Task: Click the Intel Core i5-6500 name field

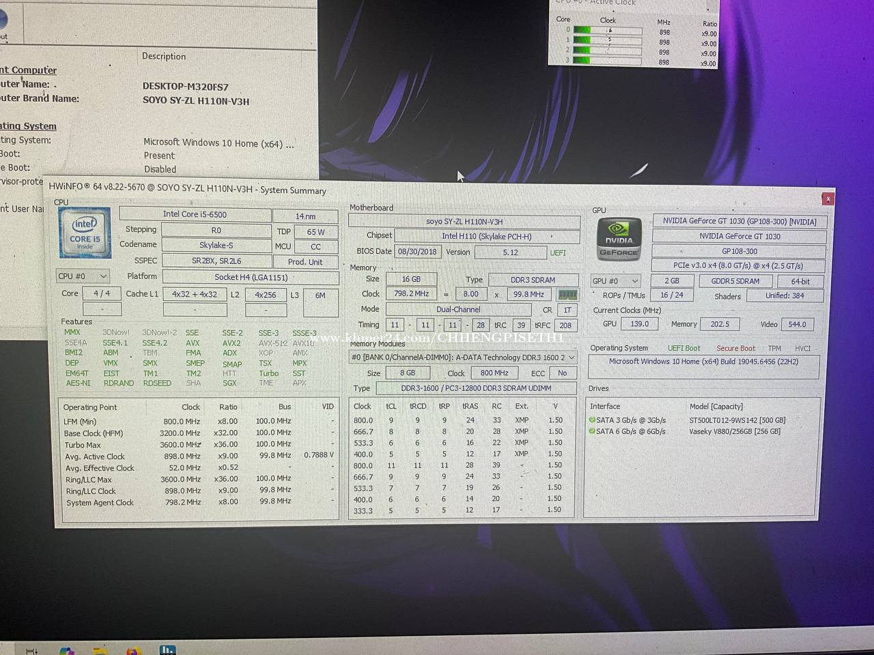Action: [195, 214]
